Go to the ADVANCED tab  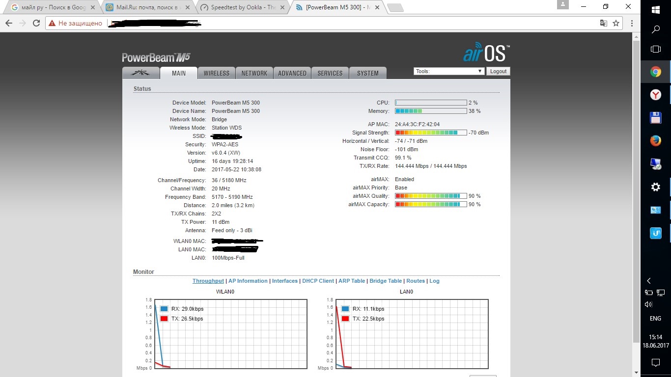pos(292,73)
